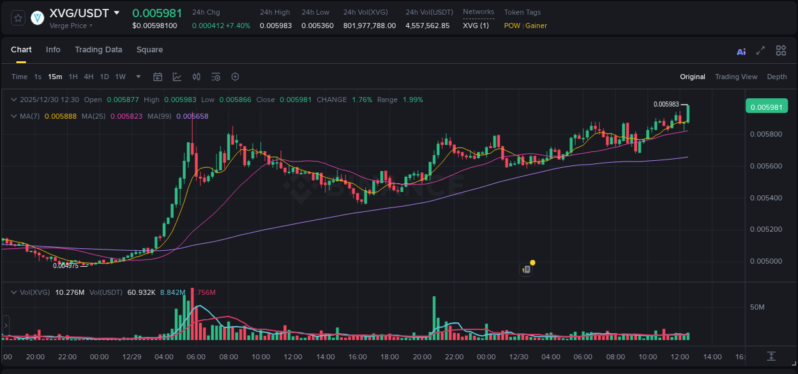
Task: Open the widgets grid icon
Action: [x=781, y=51]
